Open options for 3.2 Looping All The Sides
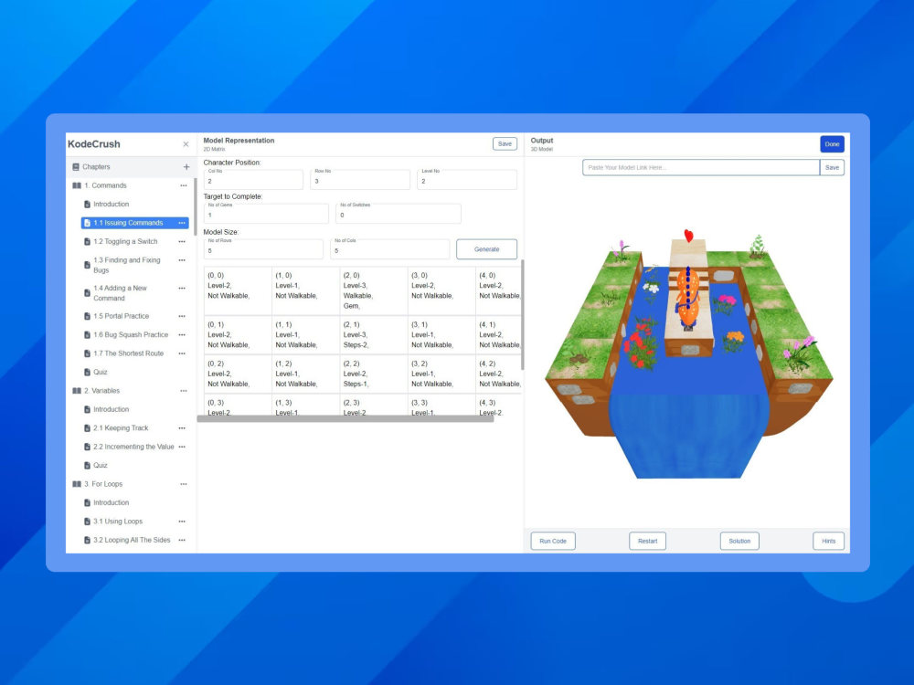914x685 pixels. 182,540
